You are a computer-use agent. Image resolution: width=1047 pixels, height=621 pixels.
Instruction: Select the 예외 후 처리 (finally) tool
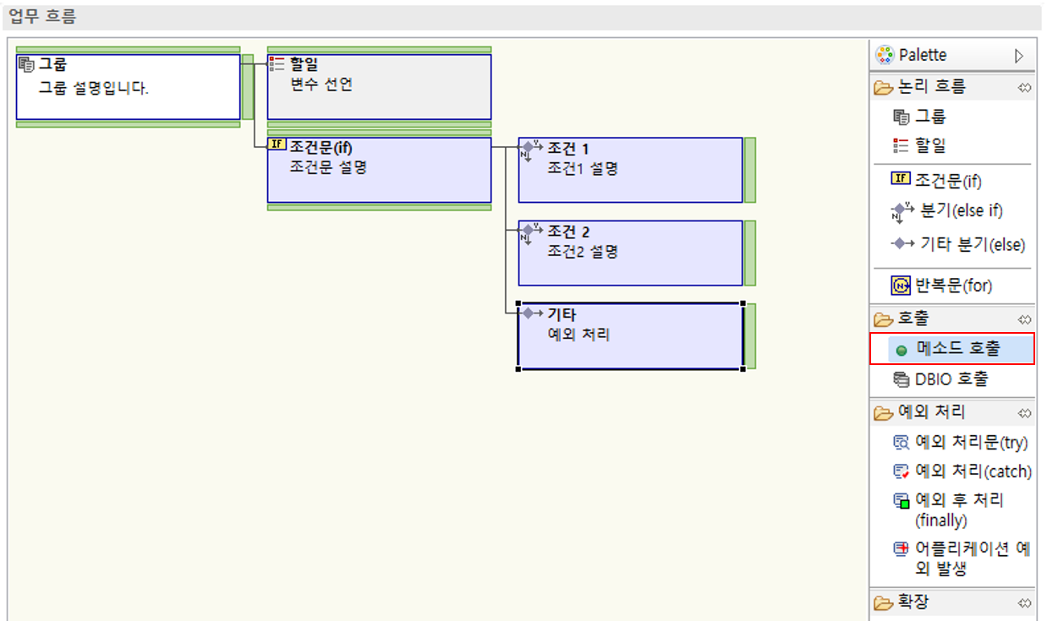958,509
